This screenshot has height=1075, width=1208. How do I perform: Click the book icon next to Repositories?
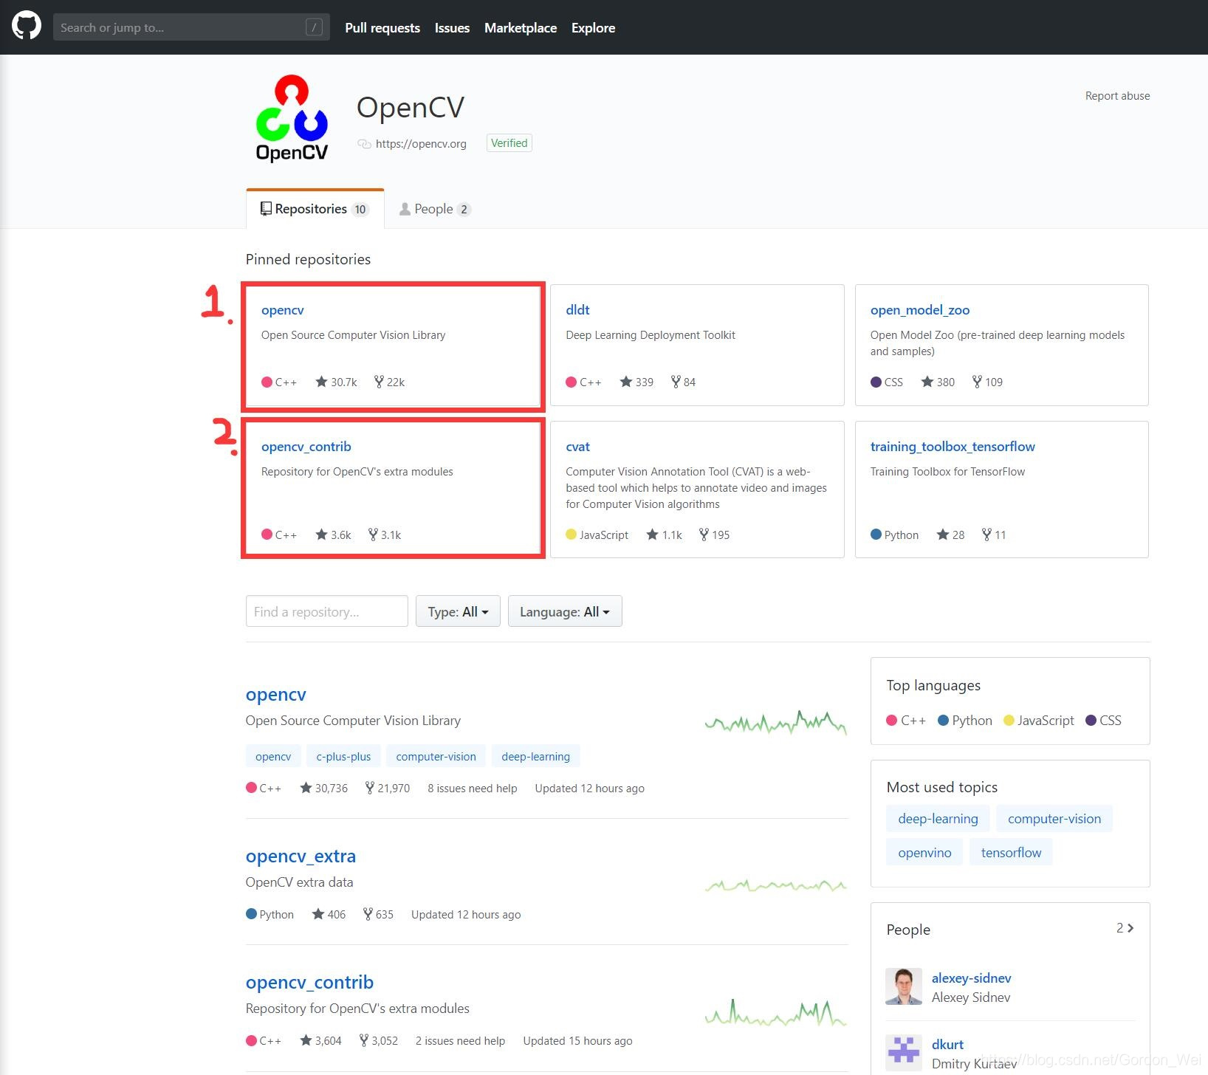pos(266,208)
